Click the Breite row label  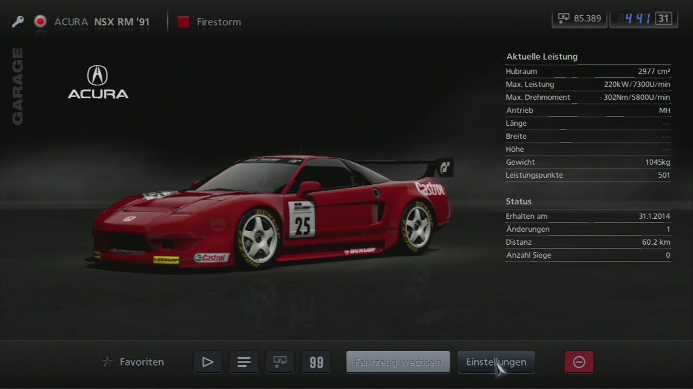coord(516,136)
